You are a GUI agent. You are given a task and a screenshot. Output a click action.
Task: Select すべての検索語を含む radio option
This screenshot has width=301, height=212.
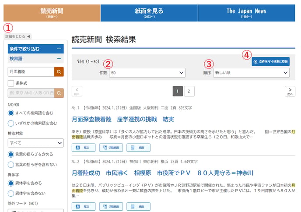click(11, 113)
